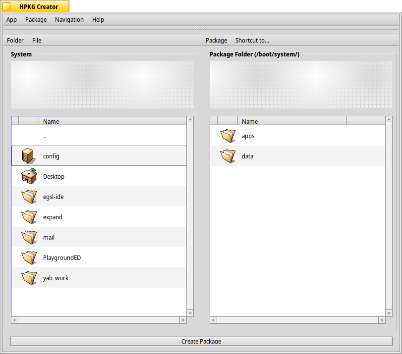Click the apps folder icon in Package Folder
Image resolution: width=402 pixels, height=354 pixels.
point(228,136)
